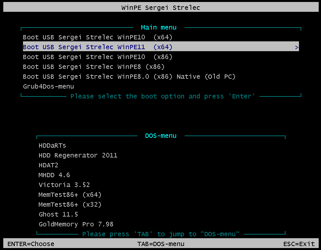
Task: Click 'Please press TAB to jump' hint
Action: 161,234
